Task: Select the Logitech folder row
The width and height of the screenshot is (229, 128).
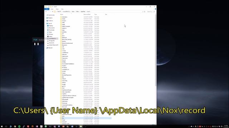Action: pyautogui.click(x=86, y=94)
